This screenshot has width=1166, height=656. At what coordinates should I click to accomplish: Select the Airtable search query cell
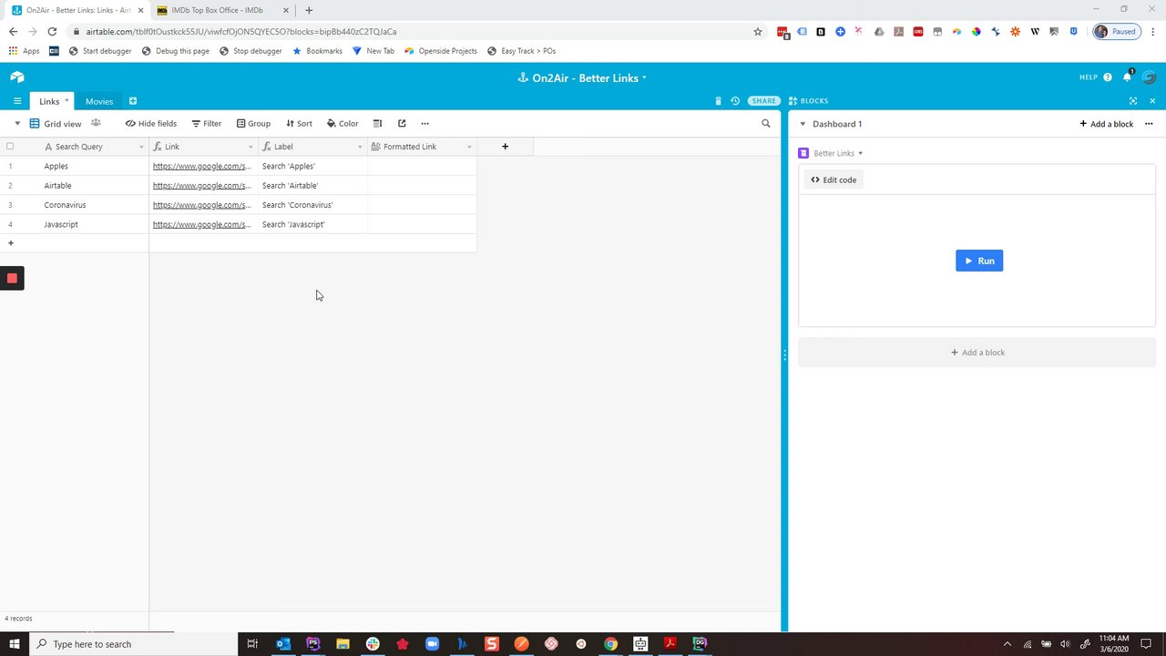(x=95, y=185)
